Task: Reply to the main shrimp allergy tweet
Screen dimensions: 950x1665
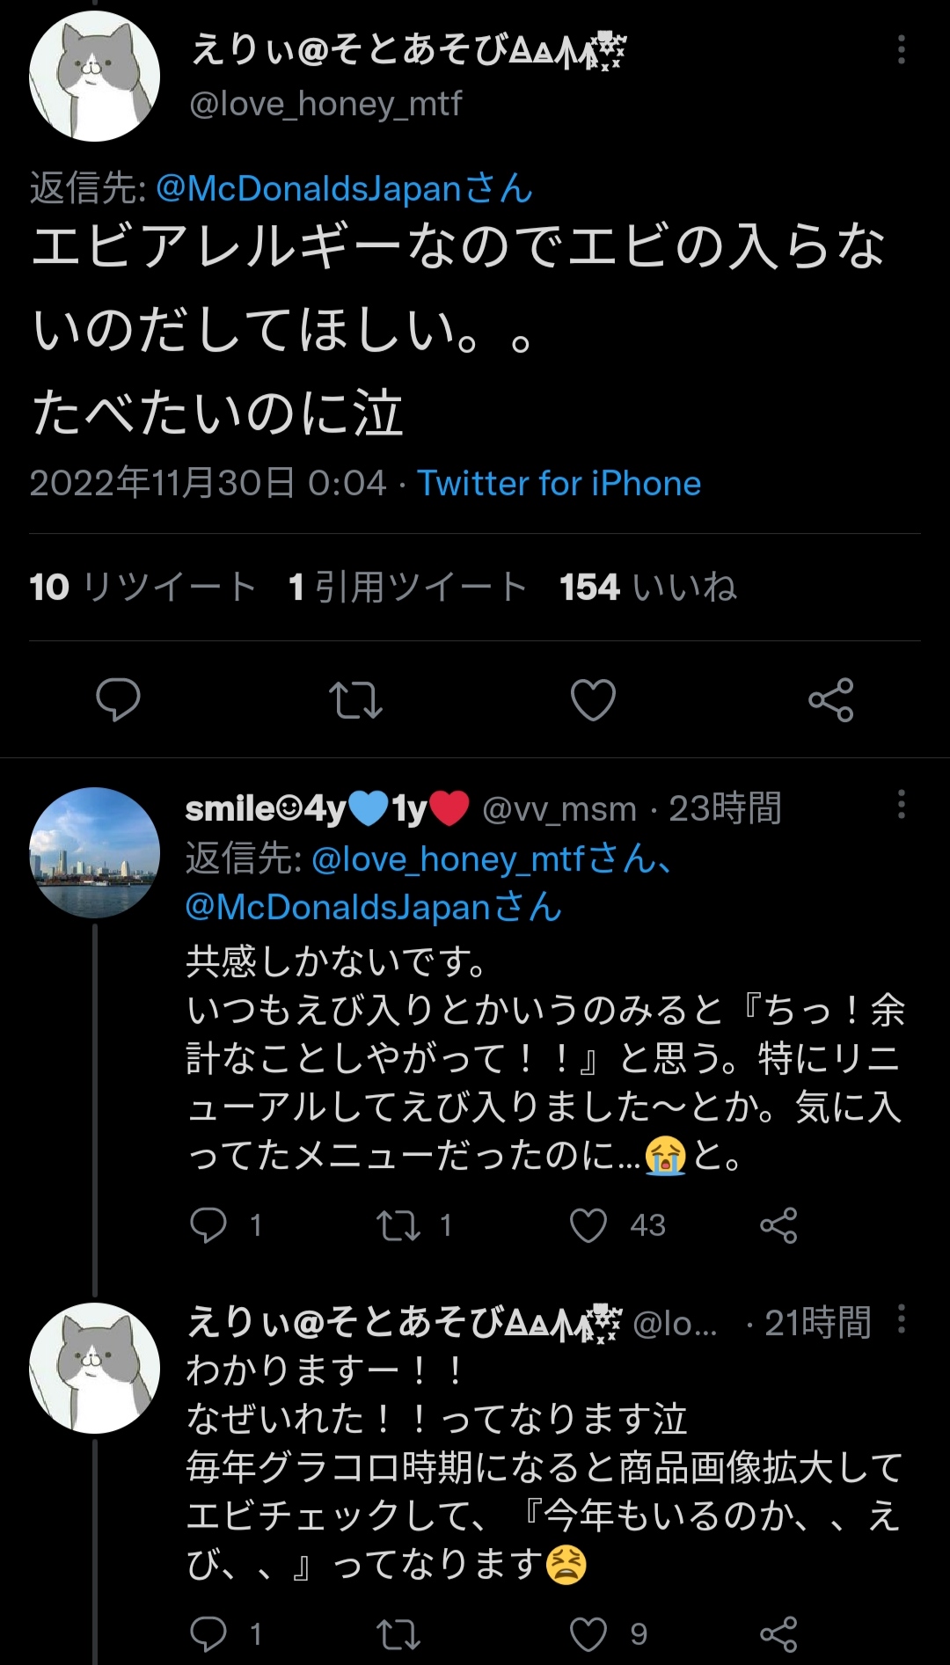Action: (118, 700)
